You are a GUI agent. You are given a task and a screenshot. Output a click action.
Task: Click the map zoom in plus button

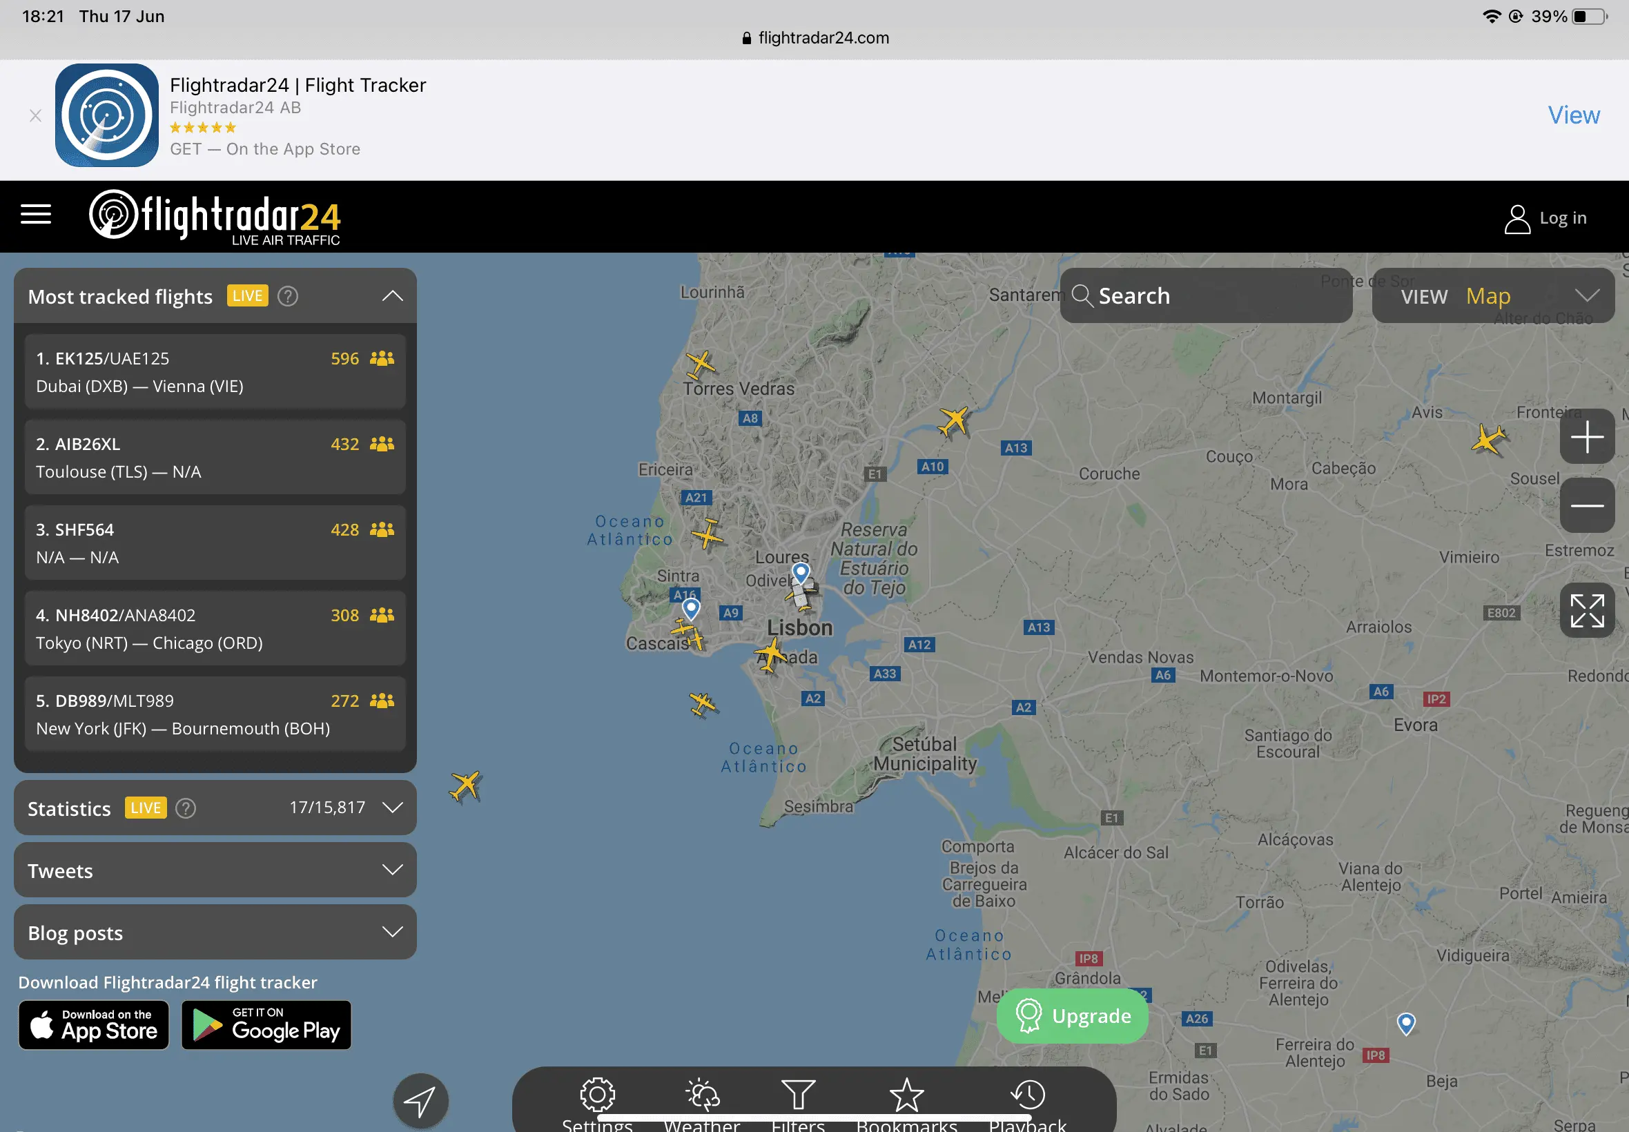click(x=1586, y=436)
